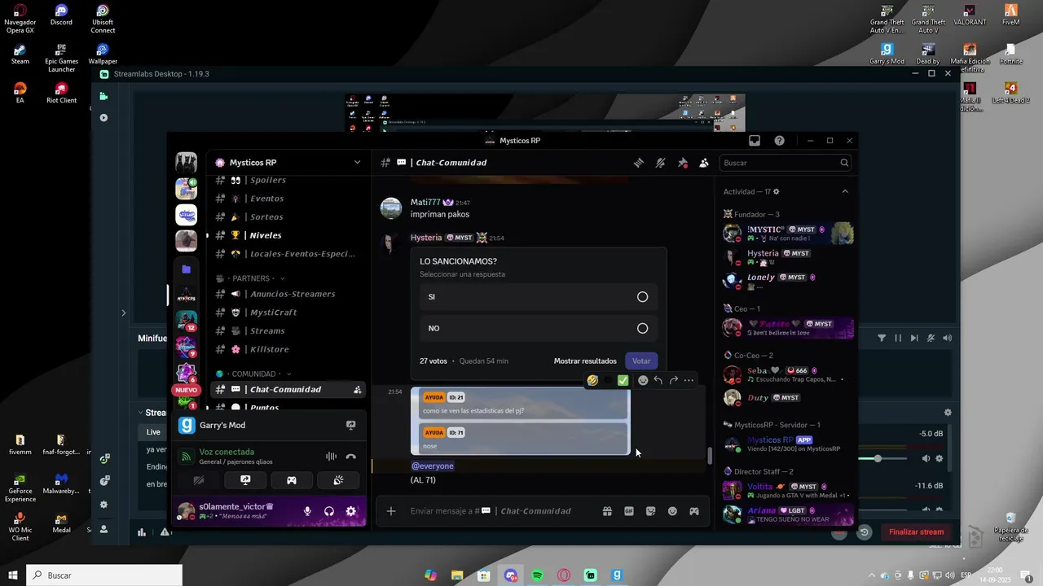Start screen share from the voice panel

245,480
